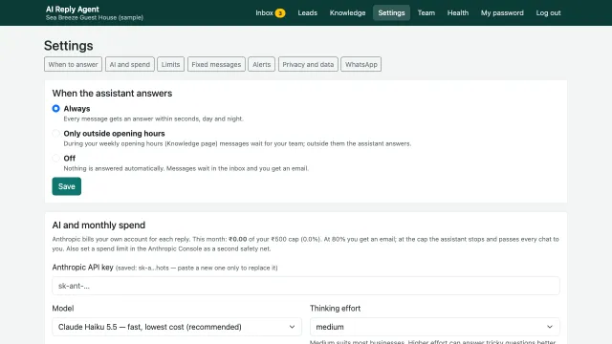Jump to Alerts section
Viewport: 612px width, 344px height.
pyautogui.click(x=261, y=64)
